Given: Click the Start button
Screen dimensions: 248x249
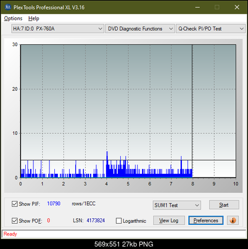Looking at the screenshot, I should point(224,205).
